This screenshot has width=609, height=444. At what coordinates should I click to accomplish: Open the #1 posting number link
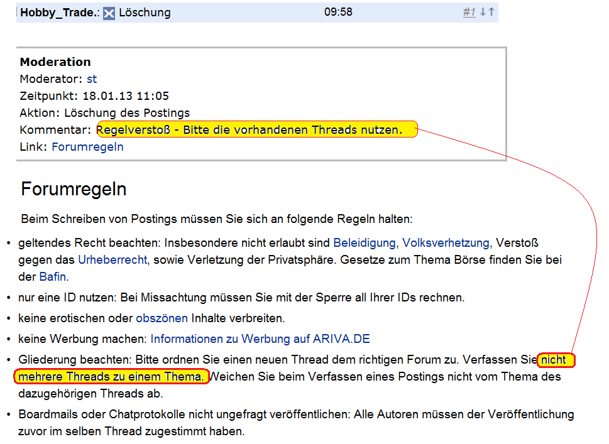point(469,13)
